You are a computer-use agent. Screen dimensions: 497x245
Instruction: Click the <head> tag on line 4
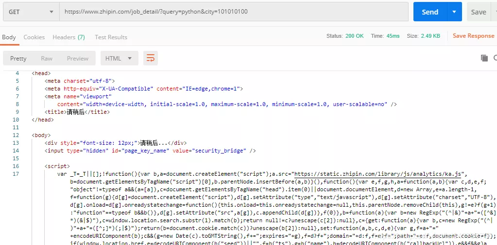pyautogui.click(x=41, y=73)
